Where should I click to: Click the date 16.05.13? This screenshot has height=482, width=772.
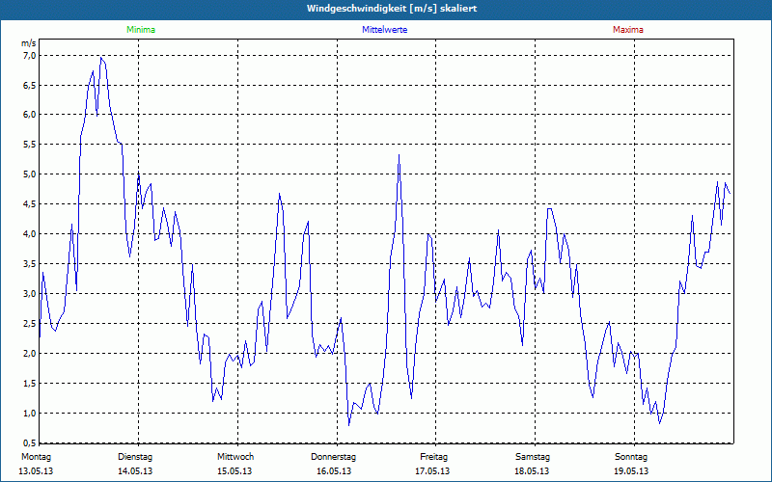pyautogui.click(x=334, y=471)
